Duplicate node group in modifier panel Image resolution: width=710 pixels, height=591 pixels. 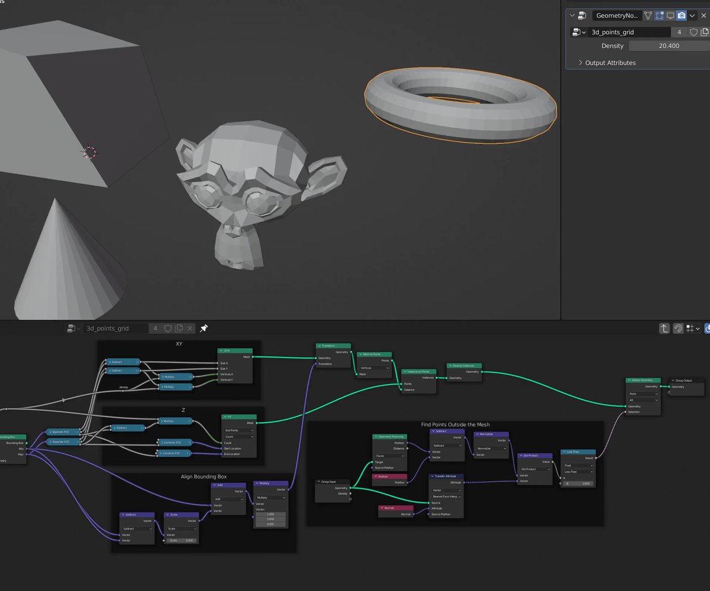pyautogui.click(x=705, y=33)
